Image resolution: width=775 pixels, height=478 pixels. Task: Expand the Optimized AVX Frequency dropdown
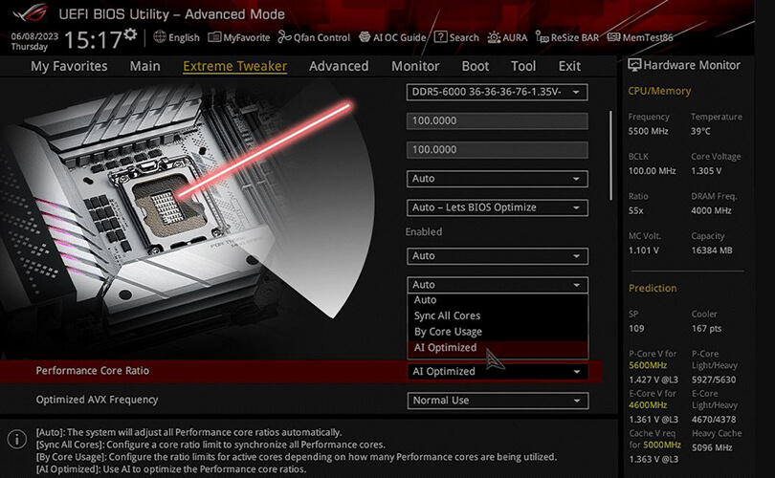pyautogui.click(x=498, y=401)
